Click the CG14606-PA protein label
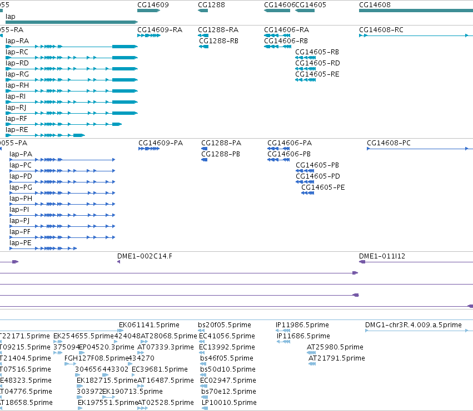Viewport: 473px width, 411px height. tap(290, 143)
